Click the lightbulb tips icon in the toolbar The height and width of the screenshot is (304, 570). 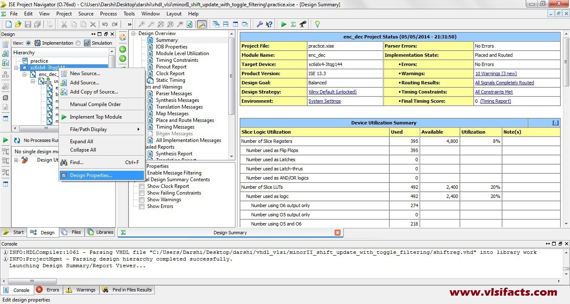pos(317,24)
